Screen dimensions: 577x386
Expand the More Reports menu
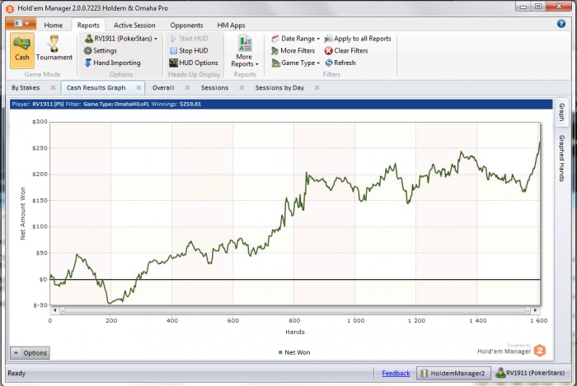coord(244,51)
